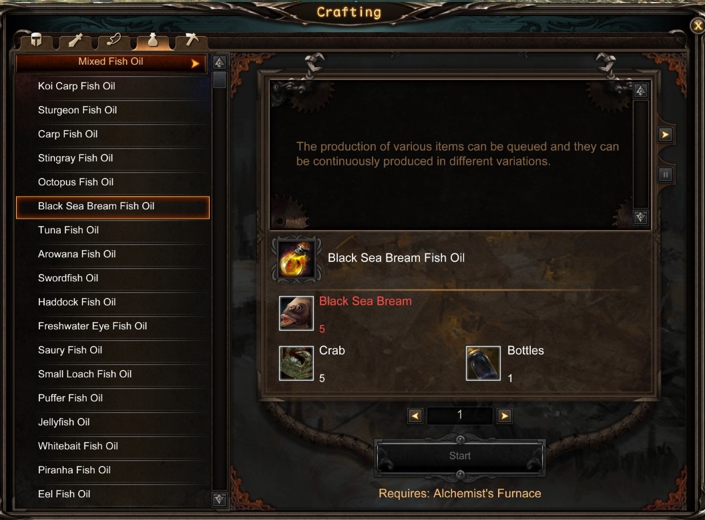Click the recipe list scroll-up arrow
This screenshot has width=705, height=520.
tap(220, 63)
